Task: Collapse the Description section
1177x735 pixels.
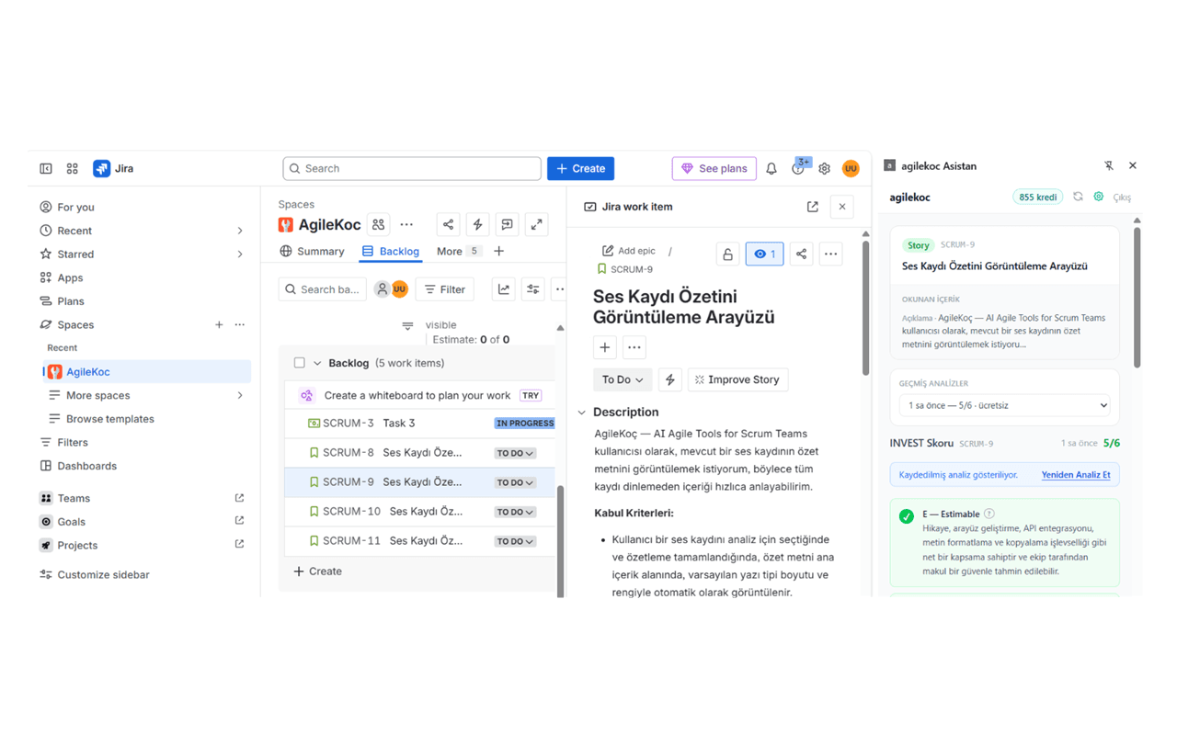Action: coord(582,413)
